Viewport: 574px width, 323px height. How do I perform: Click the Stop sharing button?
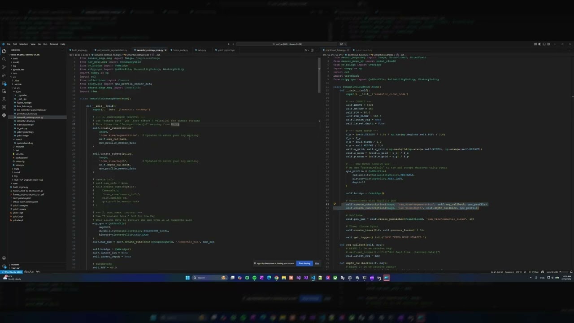304,263
